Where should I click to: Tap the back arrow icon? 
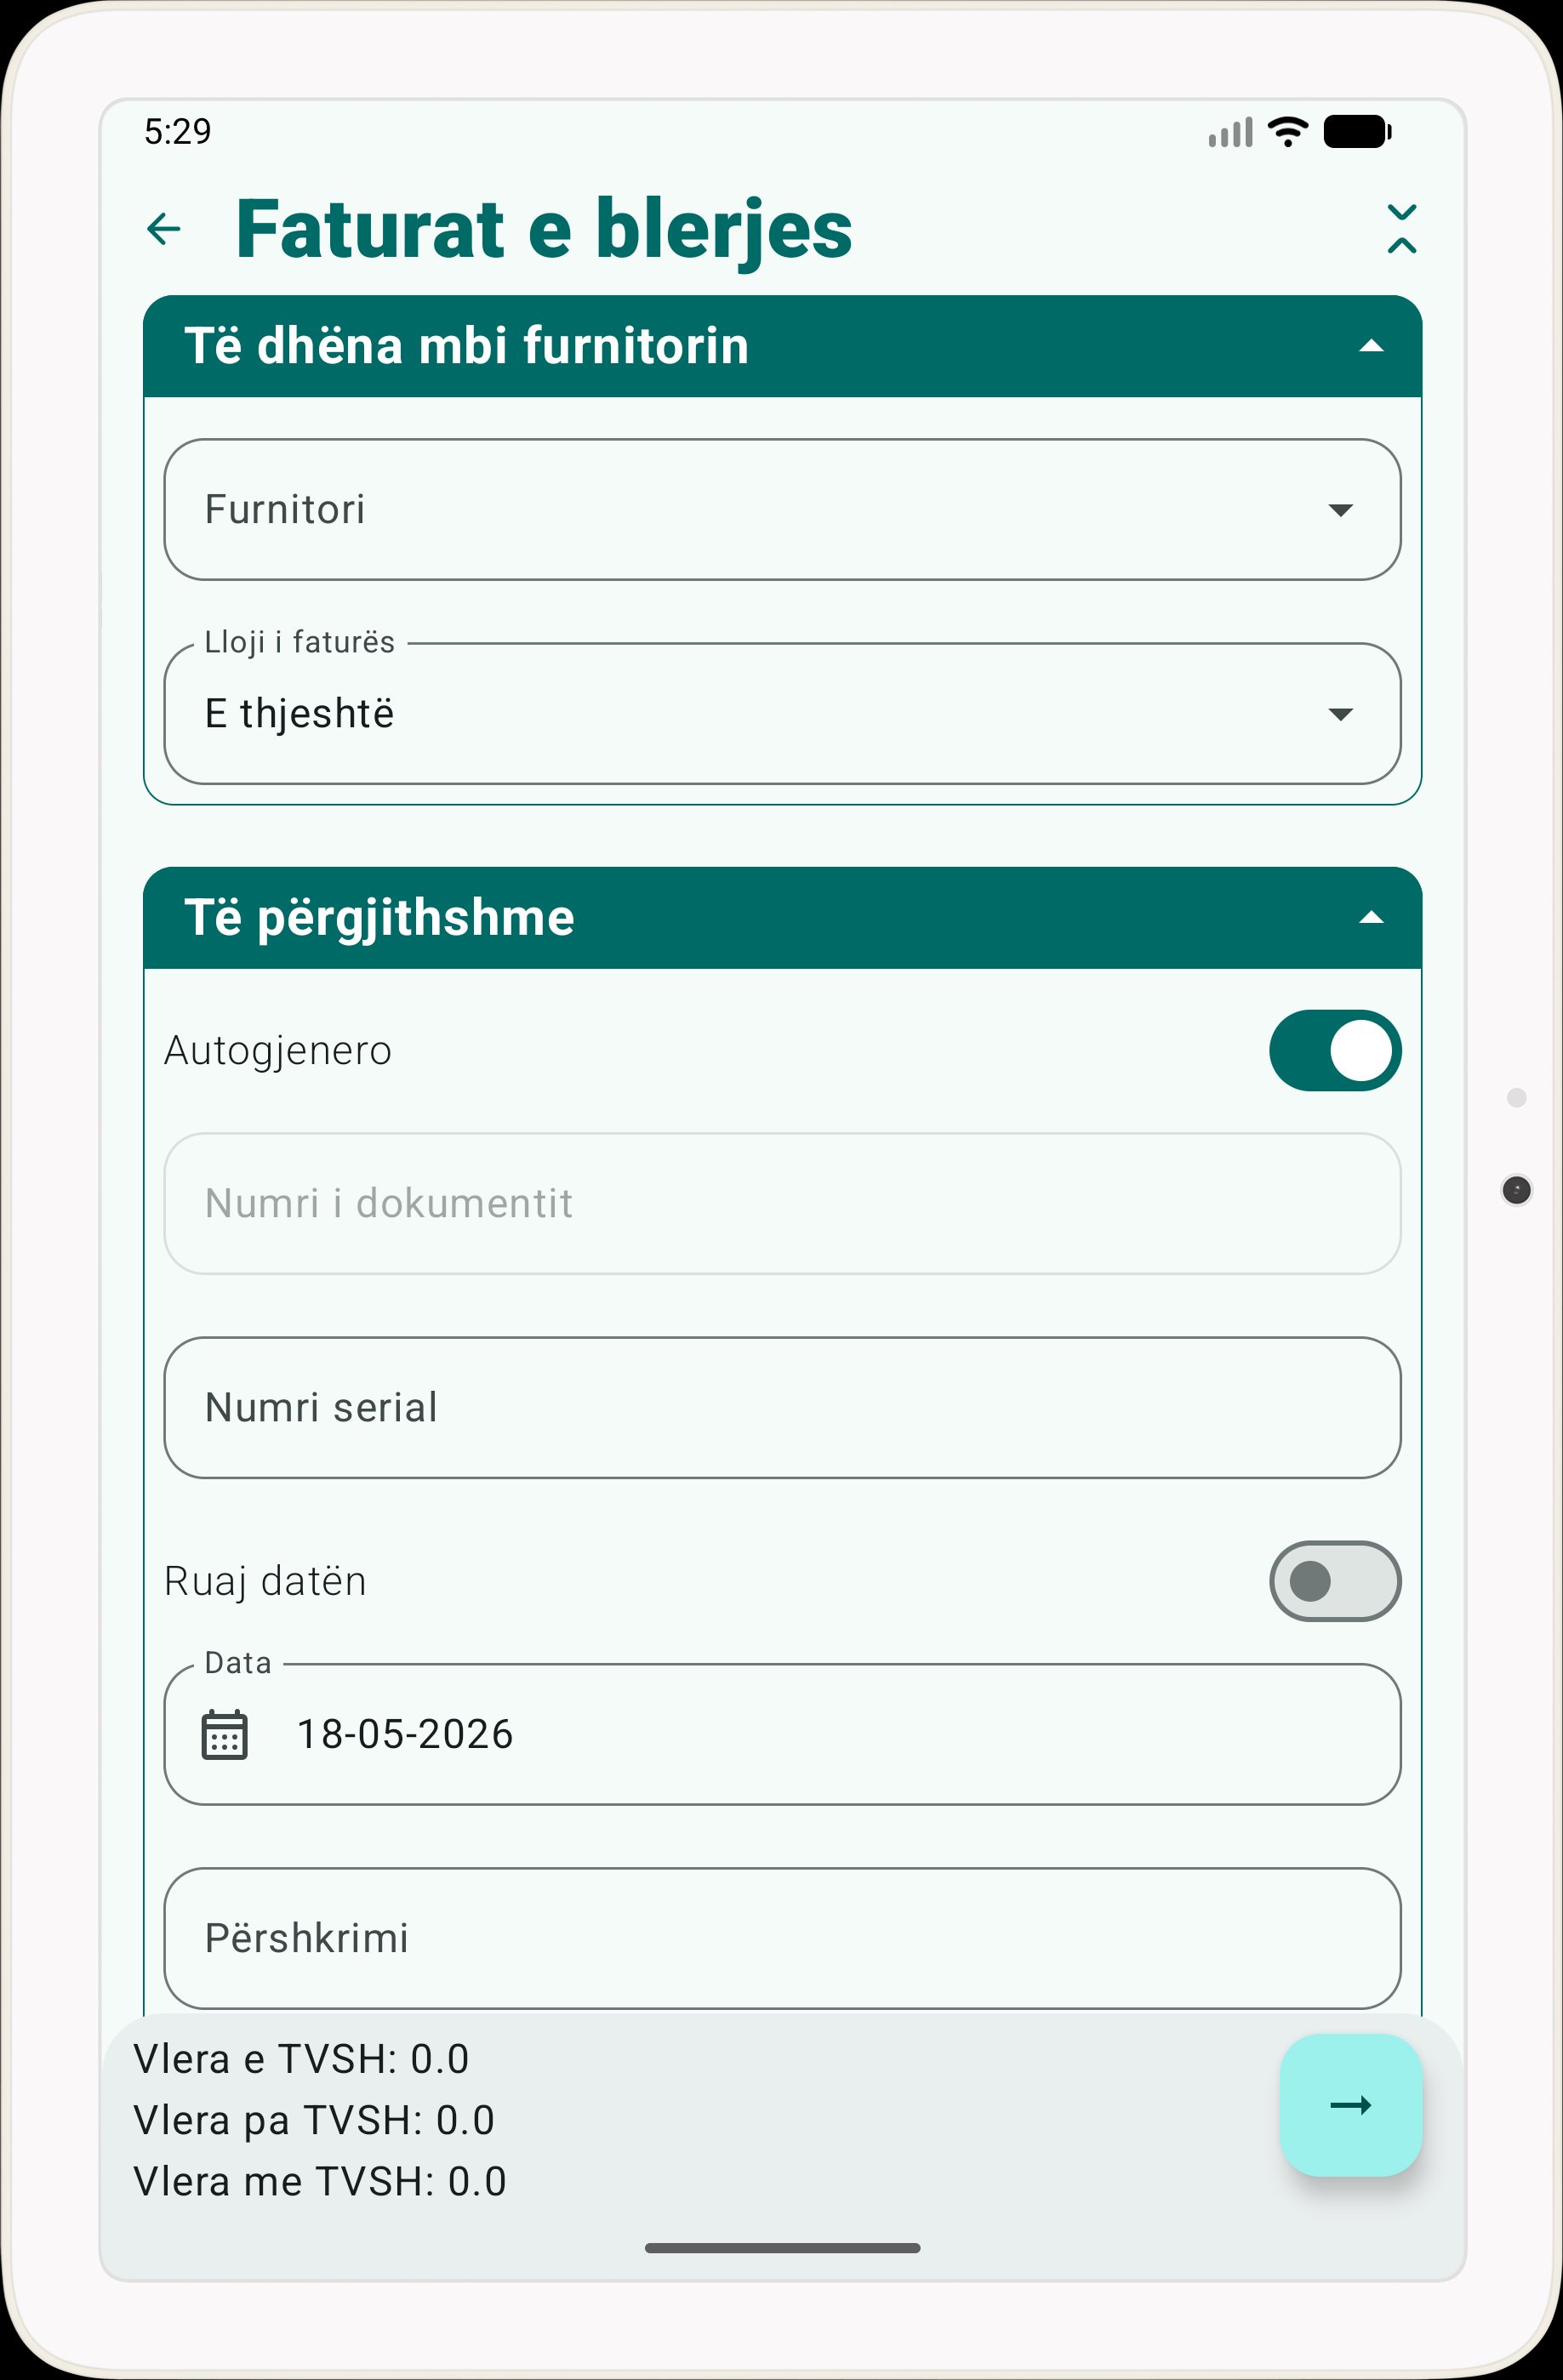(164, 229)
